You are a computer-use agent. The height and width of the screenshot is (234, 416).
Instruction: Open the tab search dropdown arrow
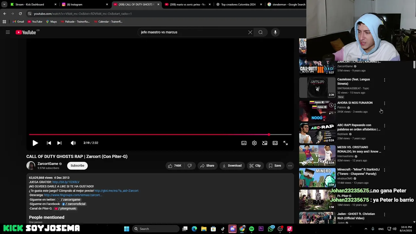coord(4,5)
